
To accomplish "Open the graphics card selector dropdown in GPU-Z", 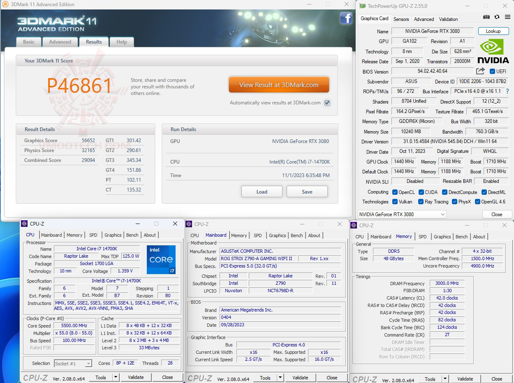I will (443, 214).
